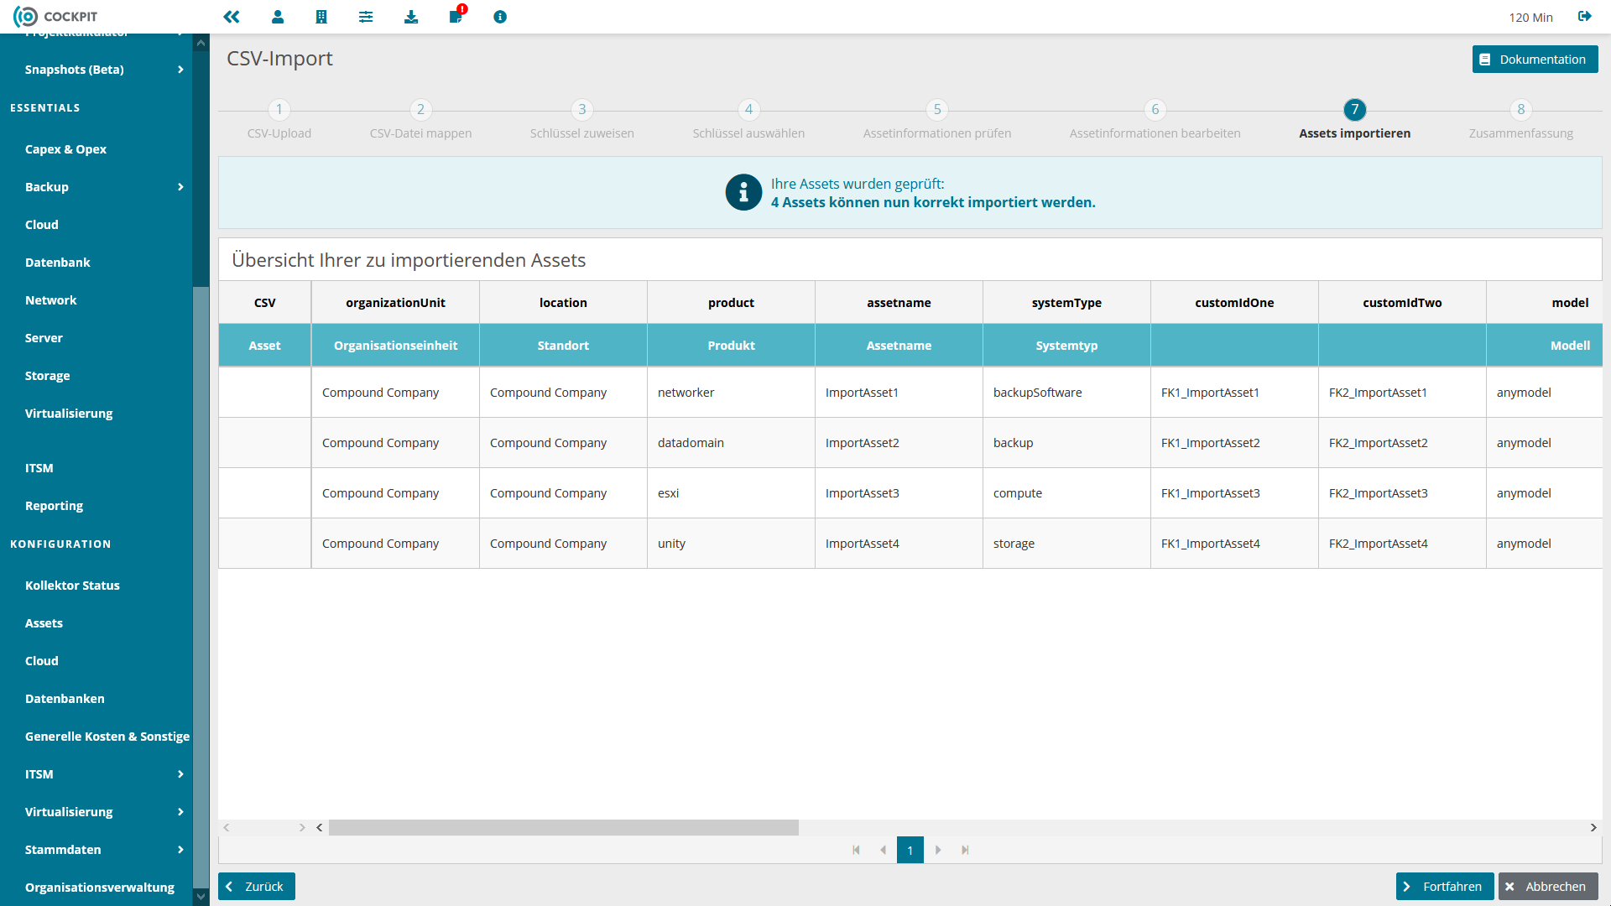The height and width of the screenshot is (906, 1611).
Task: Open Datenbanken menu item
Action: tap(65, 699)
